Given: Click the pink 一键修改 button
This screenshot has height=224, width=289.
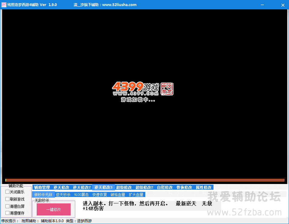Looking at the screenshot, I should (54, 209).
